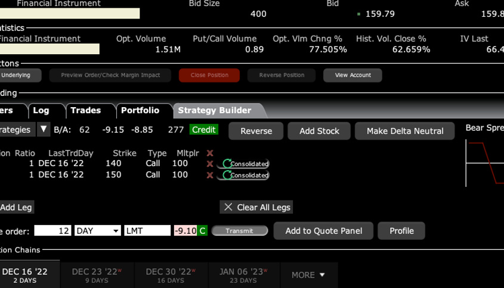Toggle the green C credit marker beside price

point(203,231)
